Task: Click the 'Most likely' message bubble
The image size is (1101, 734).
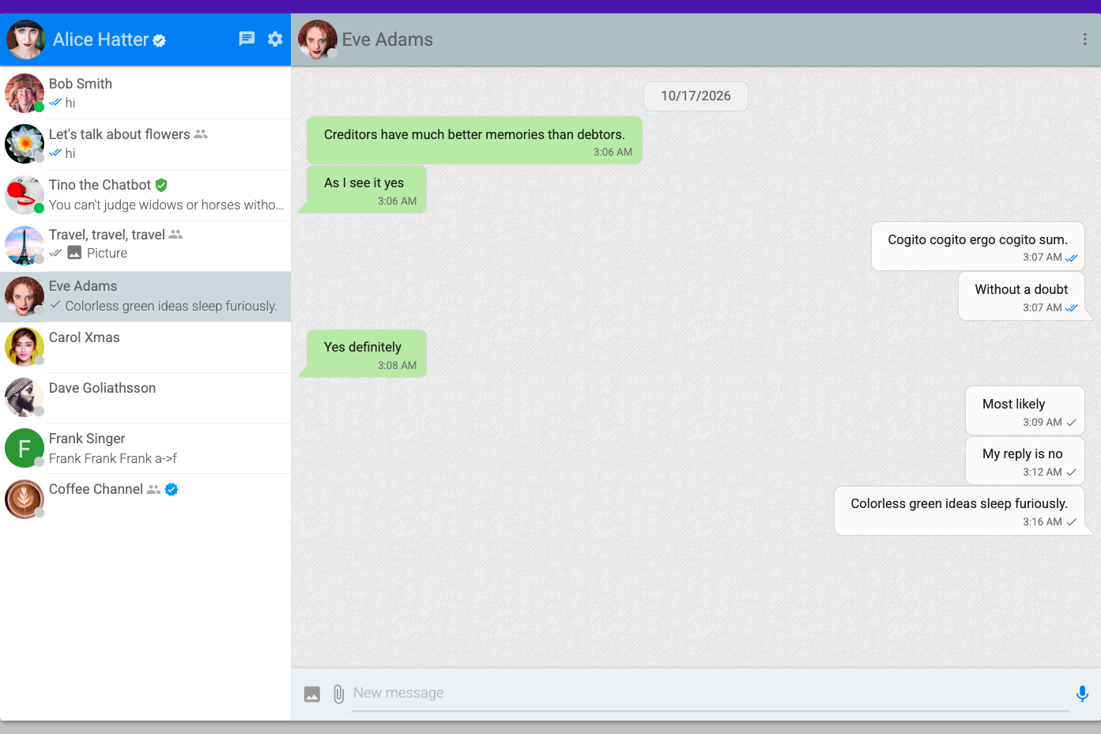Action: pyautogui.click(x=1024, y=410)
